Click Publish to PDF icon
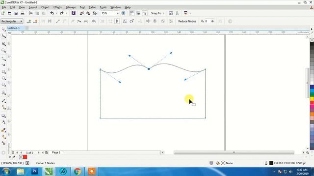314x176 pixels. point(95,13)
